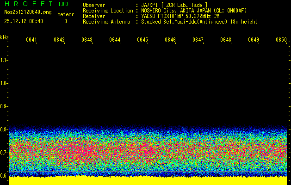291x185 pixels.
Task: Click the meteor count value 0
Action: click(65, 21)
